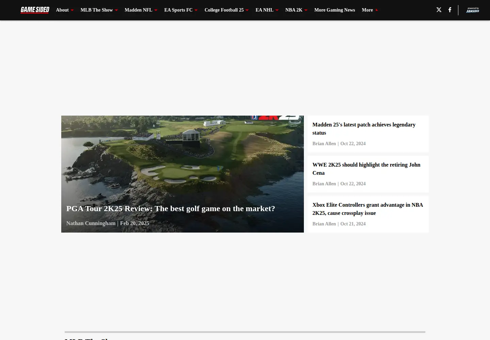This screenshot has width=490, height=340.
Task: Read WWE 2K25 John Cena article
Action: [x=366, y=169]
